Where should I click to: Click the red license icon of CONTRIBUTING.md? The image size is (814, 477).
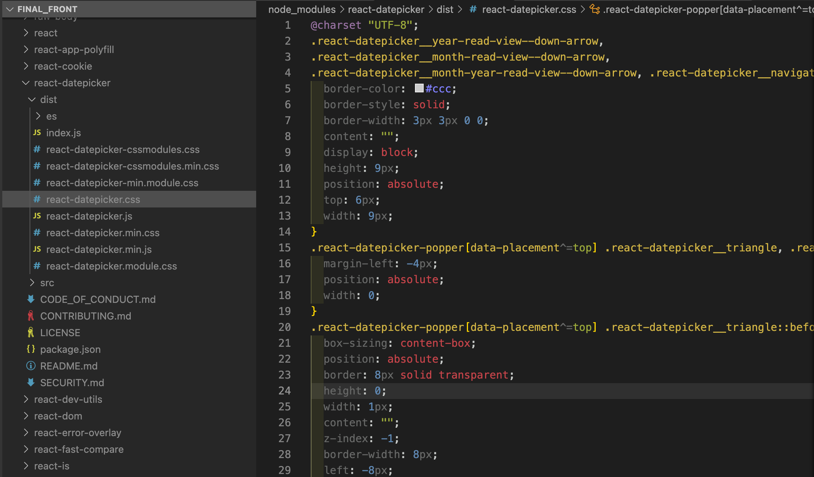(x=31, y=316)
